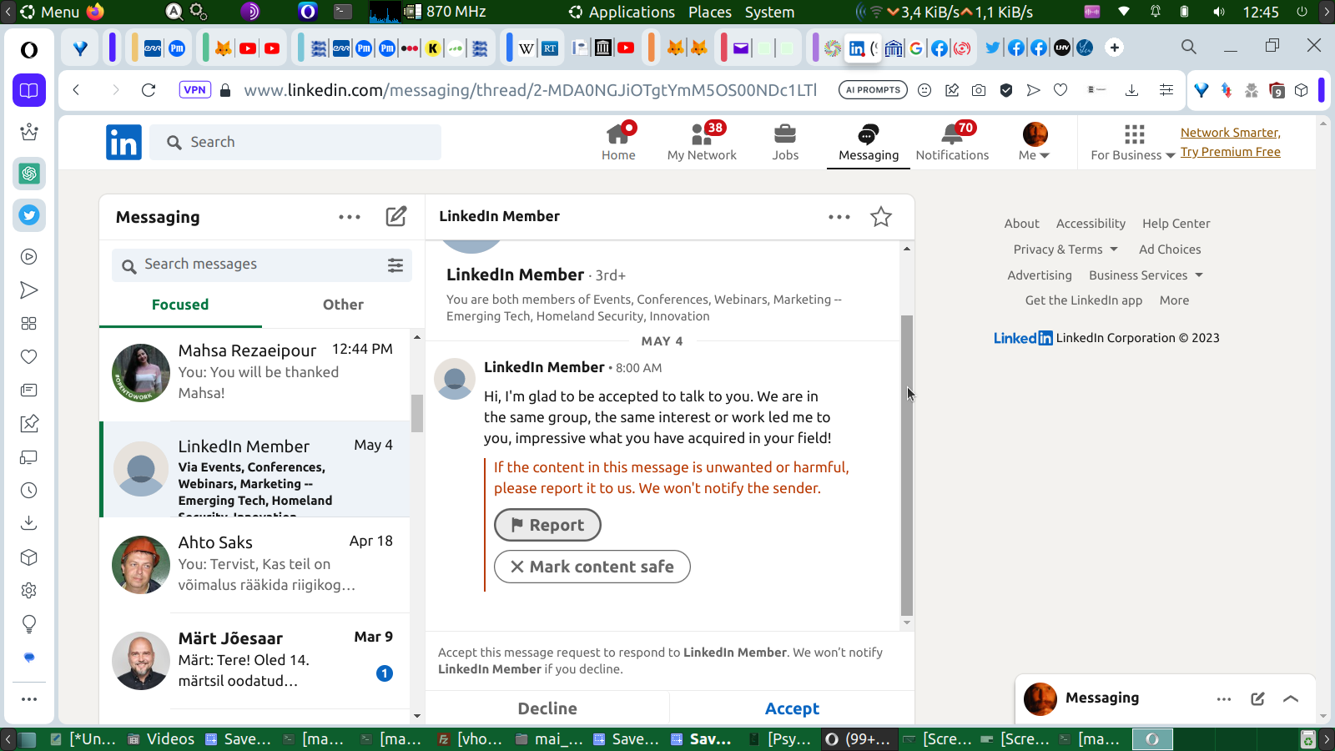
Task: Click the Report button
Action: click(547, 525)
